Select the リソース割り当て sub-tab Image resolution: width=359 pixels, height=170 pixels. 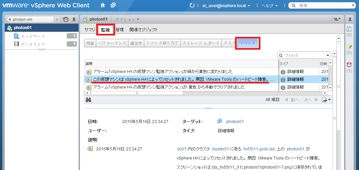pos(162,43)
